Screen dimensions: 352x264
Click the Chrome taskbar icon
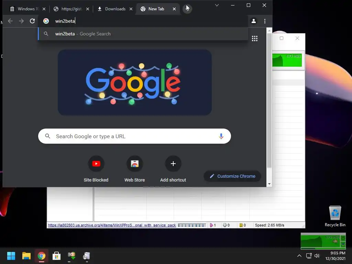click(42, 256)
